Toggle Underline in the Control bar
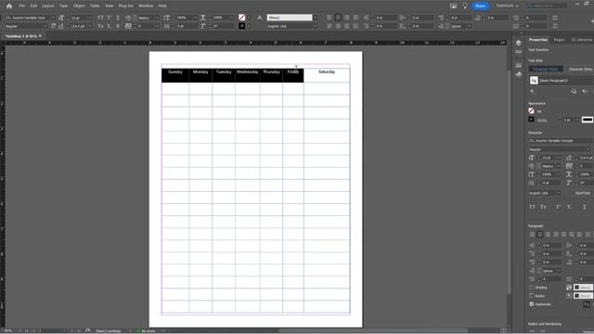This screenshot has width=594, height=334. pyautogui.click(x=118, y=18)
